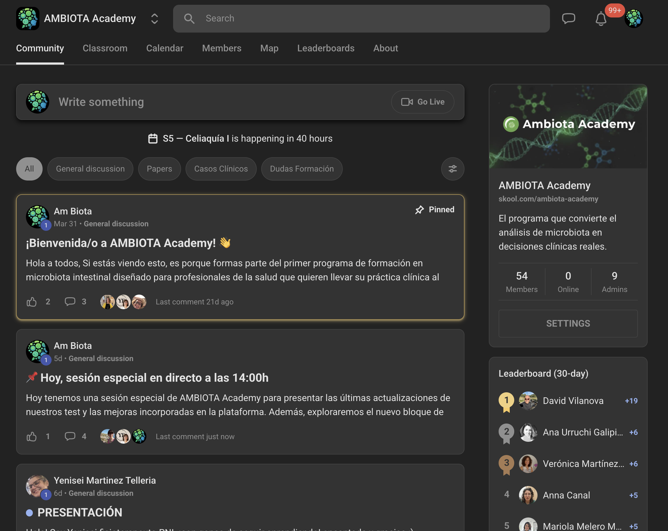Image resolution: width=668 pixels, height=531 pixels.
Task: Switch to the Map tab
Action: [269, 48]
